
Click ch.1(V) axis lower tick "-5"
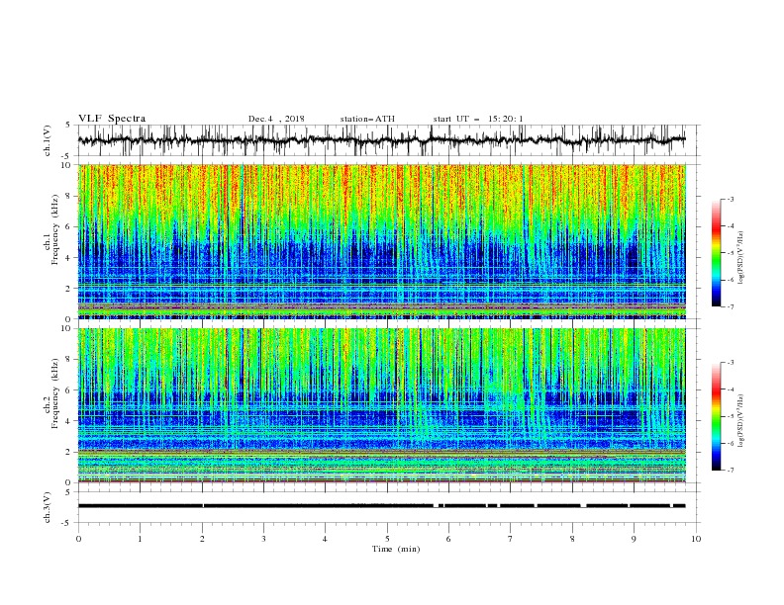click(67, 156)
